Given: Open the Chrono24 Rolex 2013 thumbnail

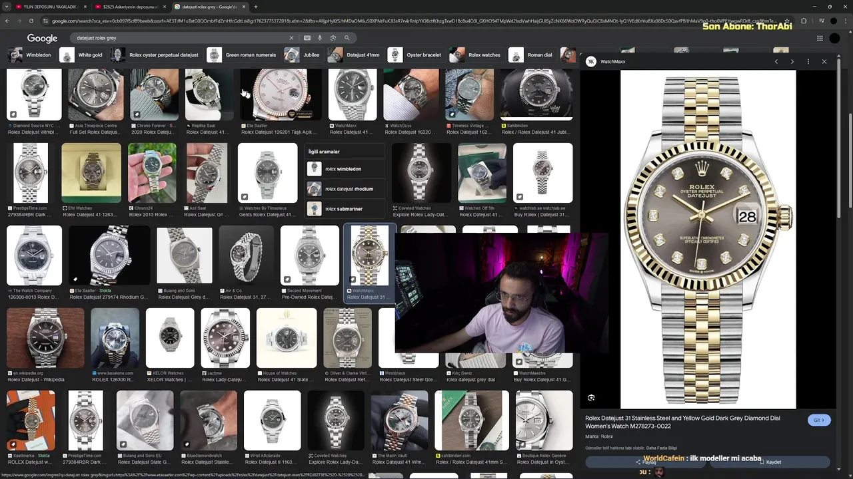Looking at the screenshot, I should tap(152, 173).
